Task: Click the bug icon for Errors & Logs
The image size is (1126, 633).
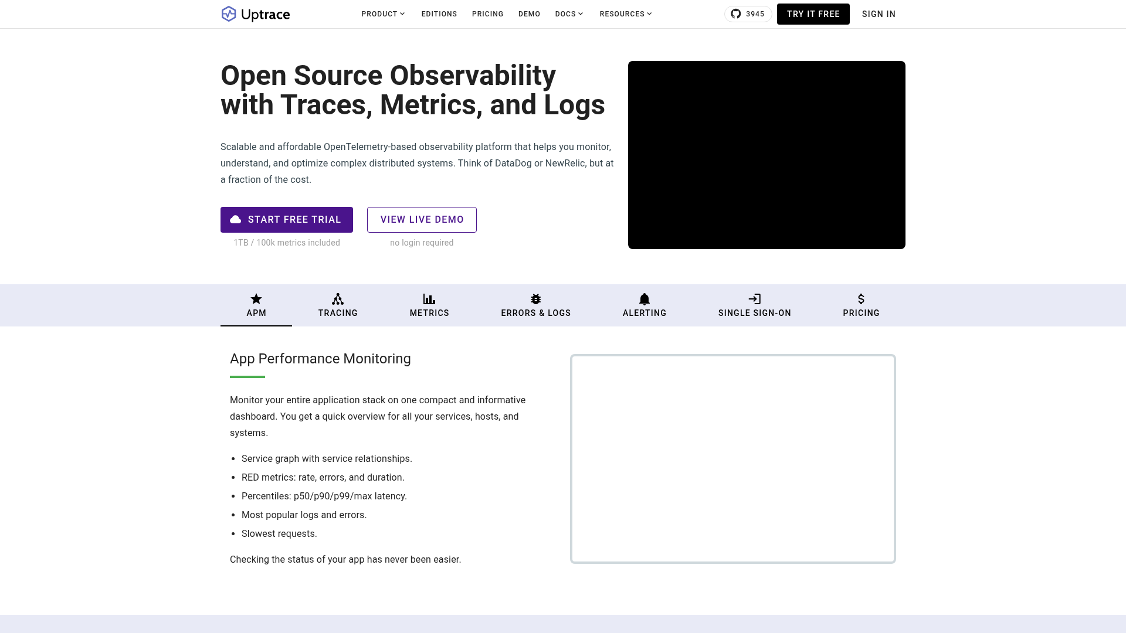Action: tap(535, 299)
